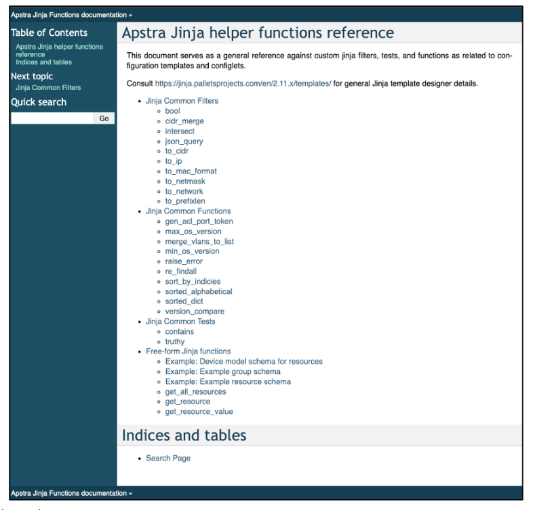
Task: Open the re_findall function link
Action: click(181, 271)
